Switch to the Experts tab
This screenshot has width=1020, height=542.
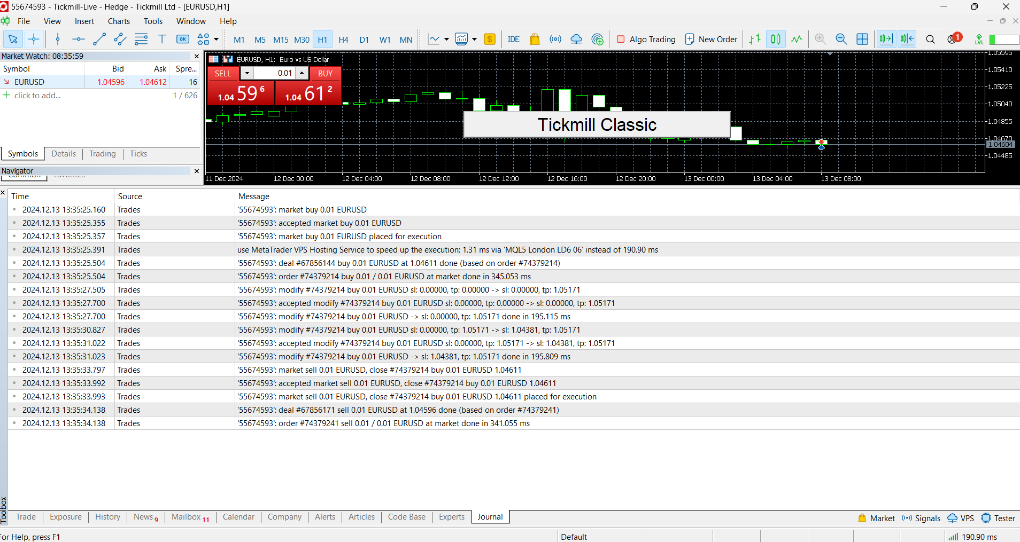pyautogui.click(x=452, y=517)
